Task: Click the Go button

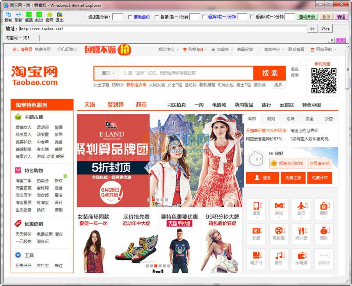Action: [x=312, y=29]
